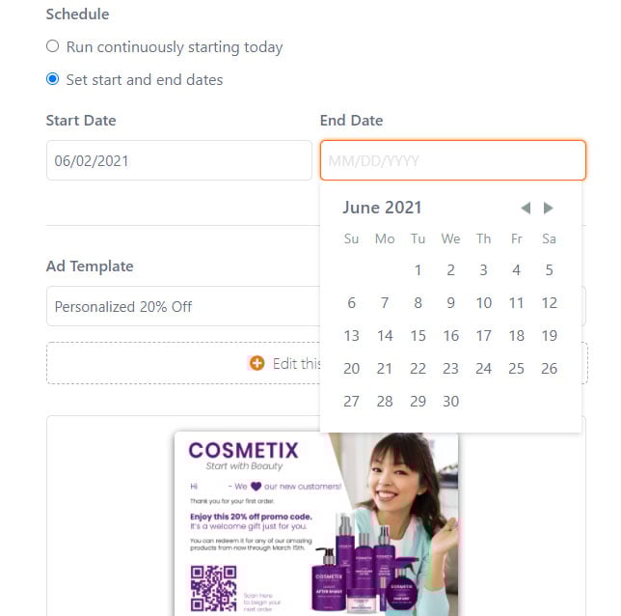Select Run continuously starting today
Viewport: 621px width, 616px height.
[x=53, y=46]
